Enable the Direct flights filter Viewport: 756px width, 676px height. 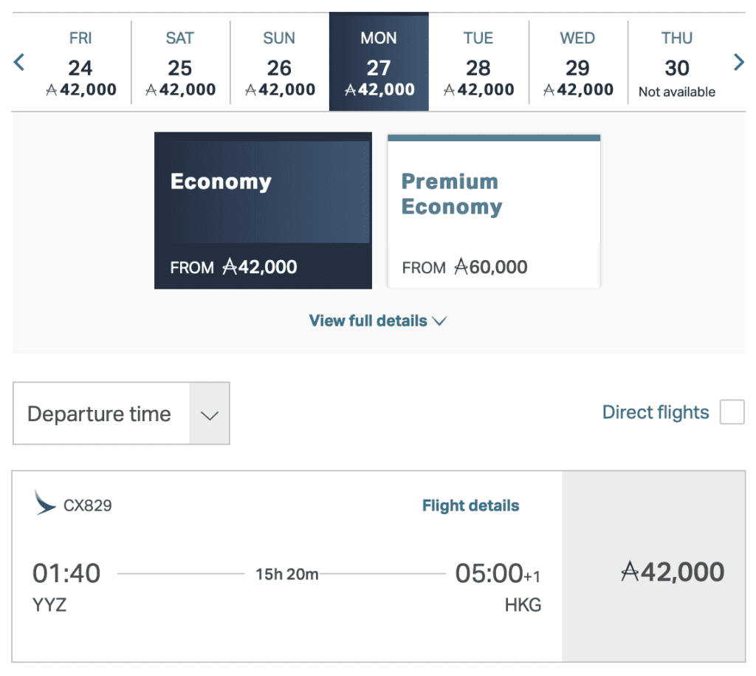732,412
